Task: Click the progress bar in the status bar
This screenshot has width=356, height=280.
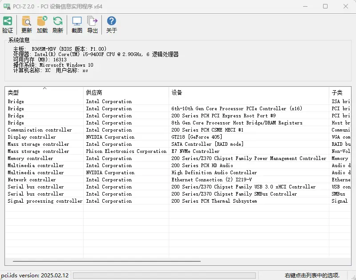Action: pyautogui.click(x=164, y=276)
